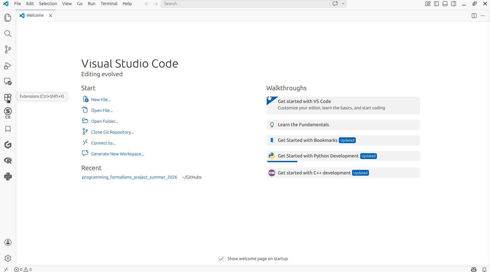
Task: Open the editor More Actions ellipsis
Action: pyautogui.click(x=483, y=16)
